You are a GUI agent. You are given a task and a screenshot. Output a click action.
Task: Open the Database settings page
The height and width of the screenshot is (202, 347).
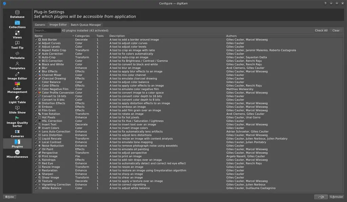click(17, 15)
